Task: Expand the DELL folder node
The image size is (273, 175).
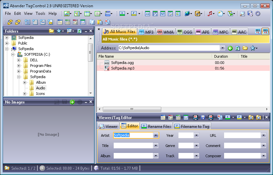Action: coord(19,60)
